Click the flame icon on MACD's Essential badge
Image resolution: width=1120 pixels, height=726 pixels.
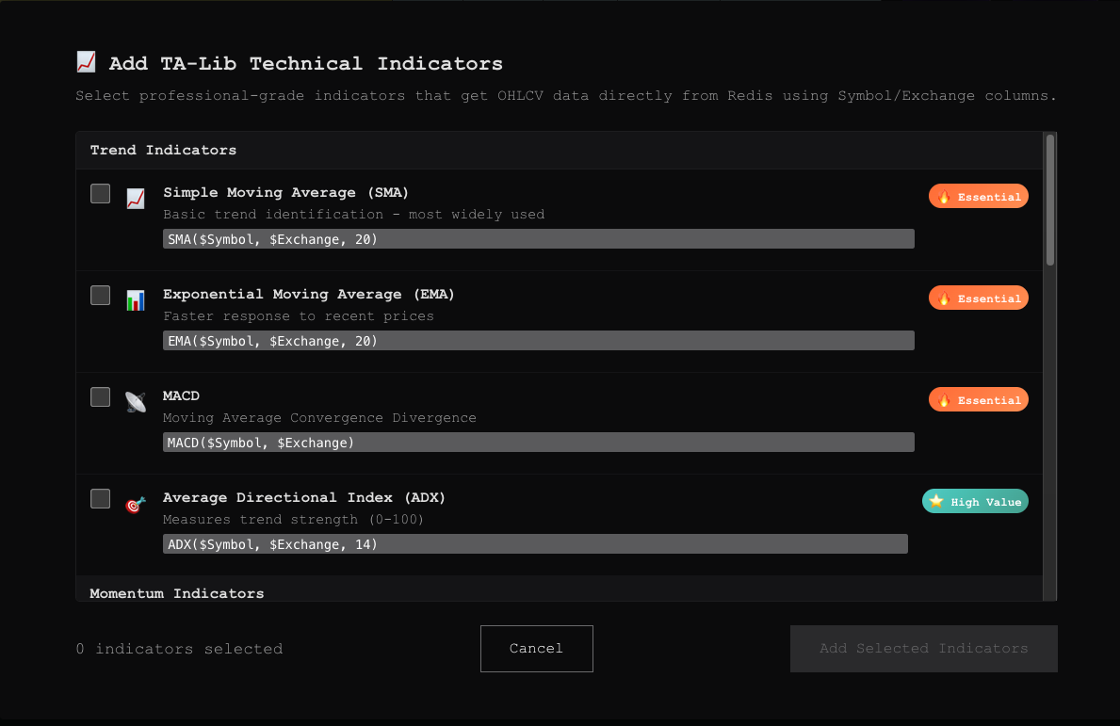[x=944, y=399]
